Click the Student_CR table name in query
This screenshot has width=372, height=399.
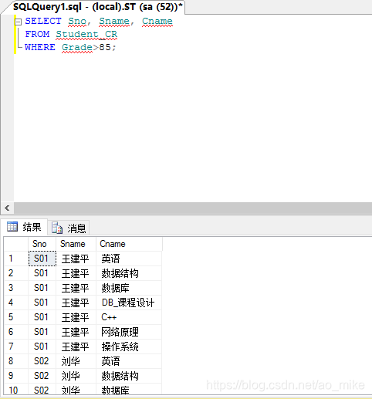click(86, 34)
